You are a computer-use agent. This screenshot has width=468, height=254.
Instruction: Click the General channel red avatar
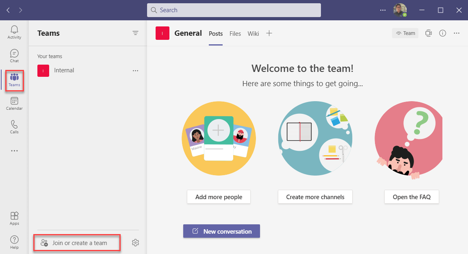[162, 33]
